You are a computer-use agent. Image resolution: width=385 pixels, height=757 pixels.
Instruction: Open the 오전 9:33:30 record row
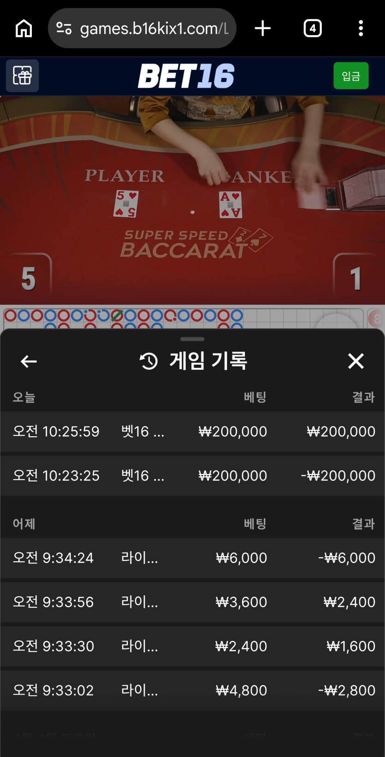point(192,647)
